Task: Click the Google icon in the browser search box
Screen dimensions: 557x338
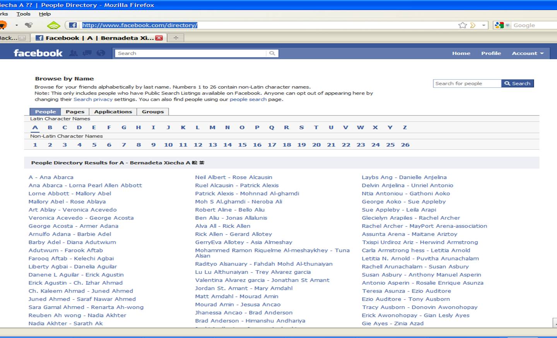Action: [500, 25]
